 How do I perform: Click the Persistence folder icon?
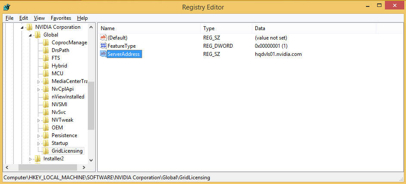[x=46, y=135]
